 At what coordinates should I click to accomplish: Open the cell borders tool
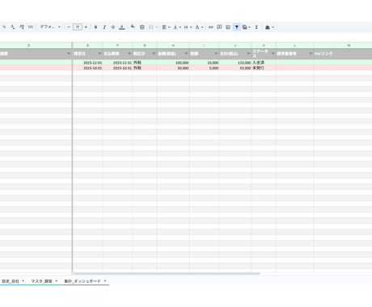click(142, 27)
